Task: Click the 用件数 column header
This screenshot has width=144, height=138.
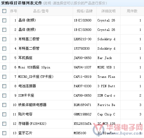Action: click(132, 11)
